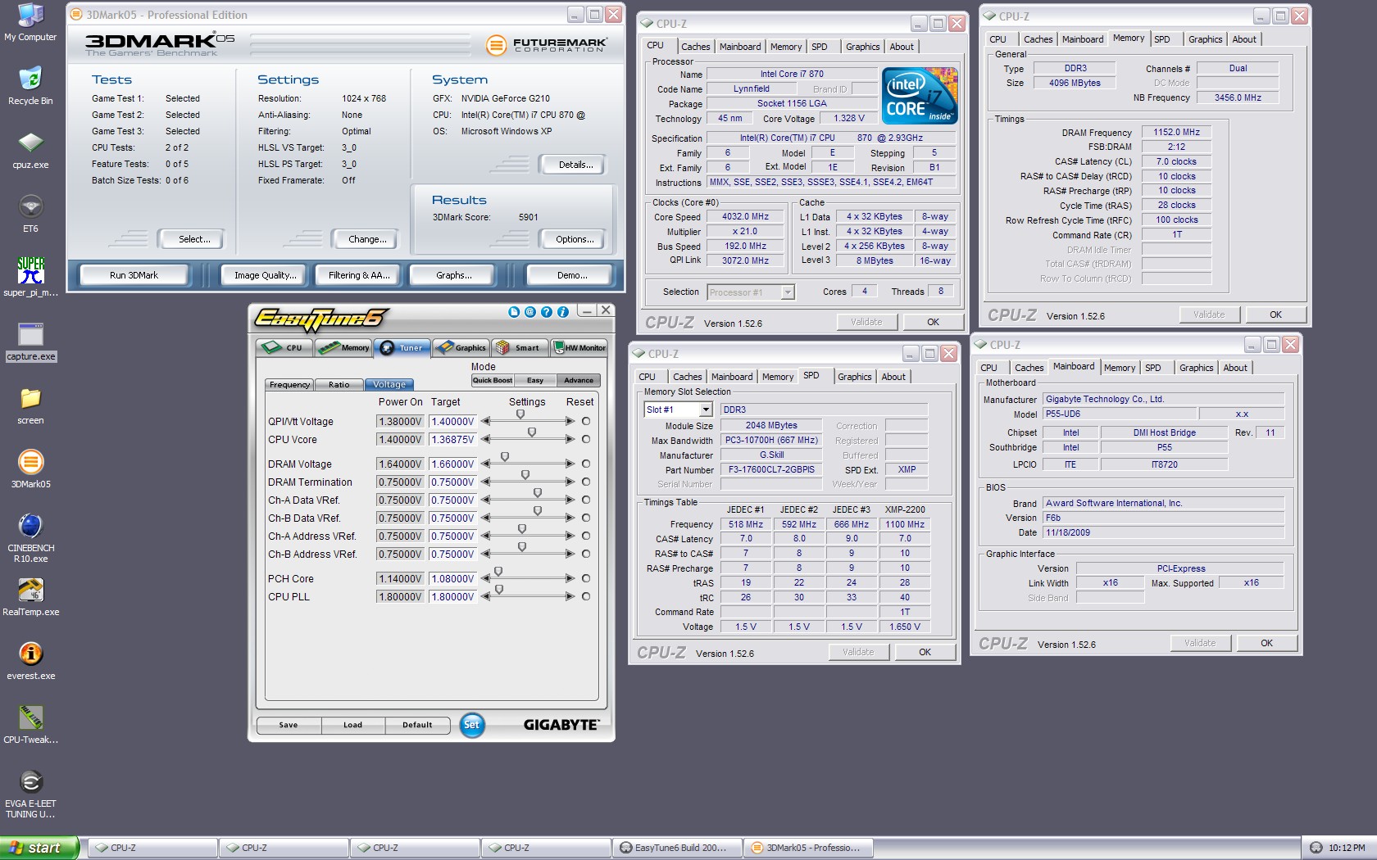Decrease DRAM Termination with left arrow

pyautogui.click(x=485, y=482)
